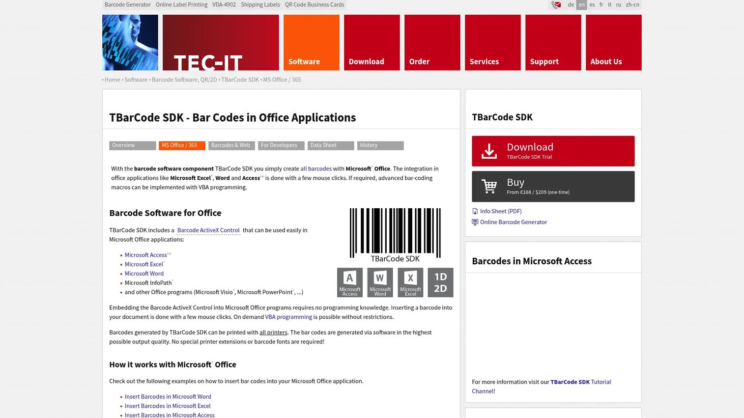Click the Microsoft Access icon tile
The width and height of the screenshot is (744, 418).
click(350, 282)
